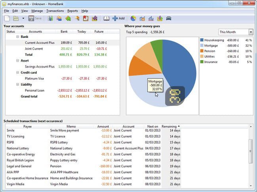Open the Budget bar chart report icon
The width and height of the screenshot is (257, 192).
(160, 18)
